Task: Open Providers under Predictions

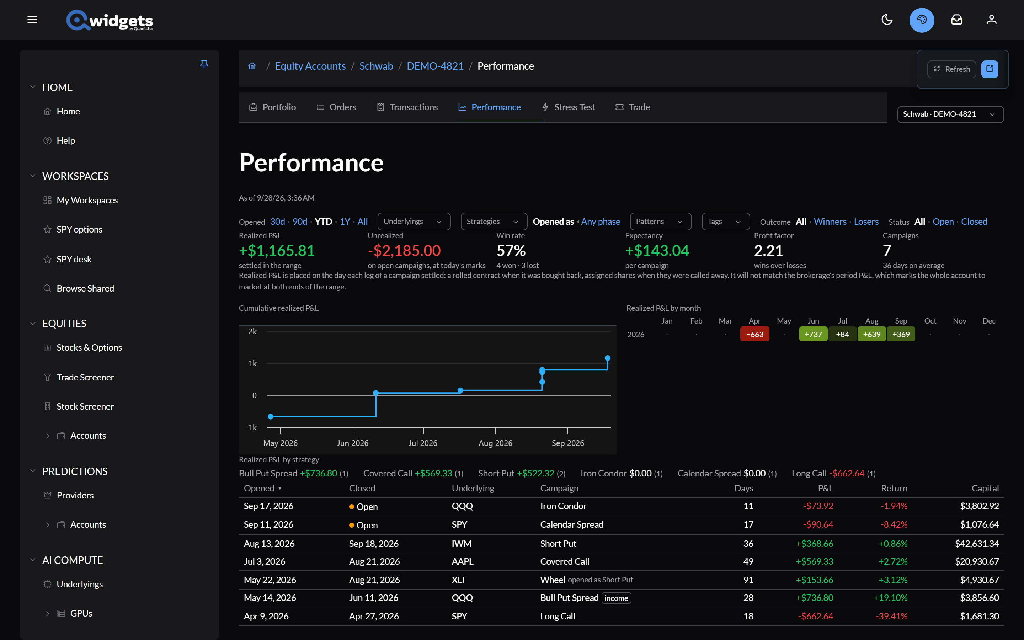Action: (75, 495)
